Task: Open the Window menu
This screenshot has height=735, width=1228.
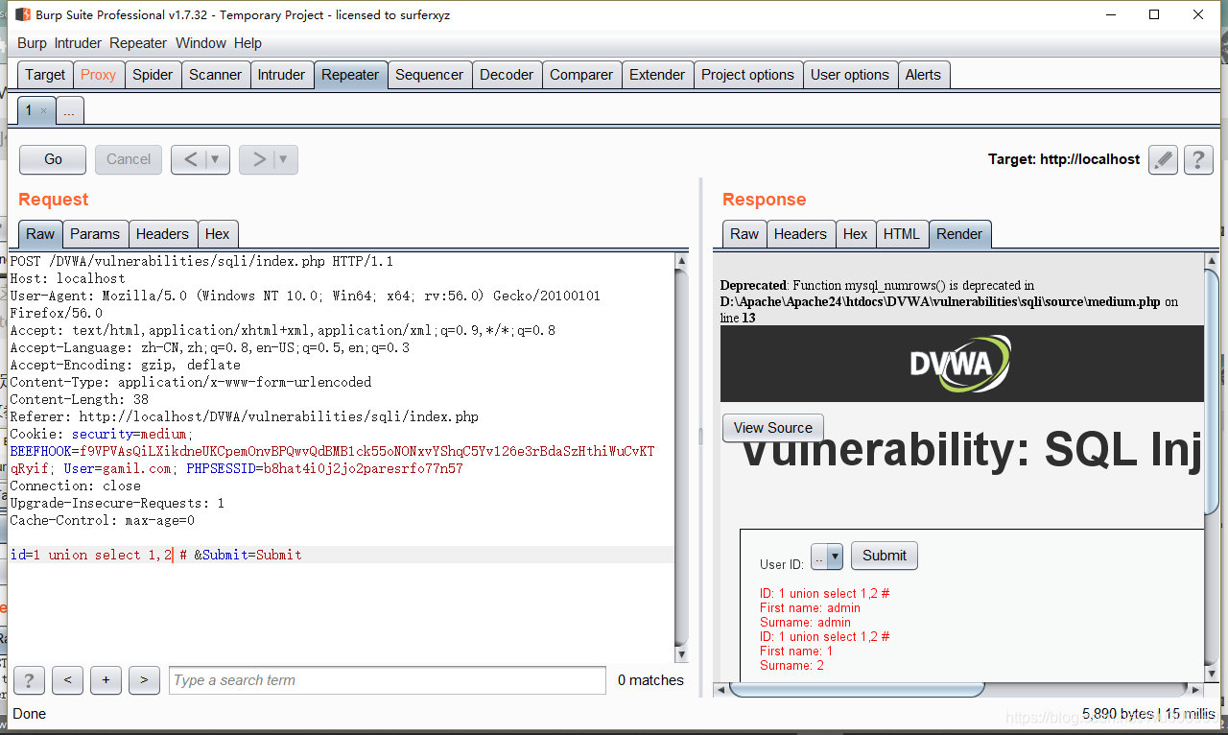Action: pyautogui.click(x=201, y=43)
